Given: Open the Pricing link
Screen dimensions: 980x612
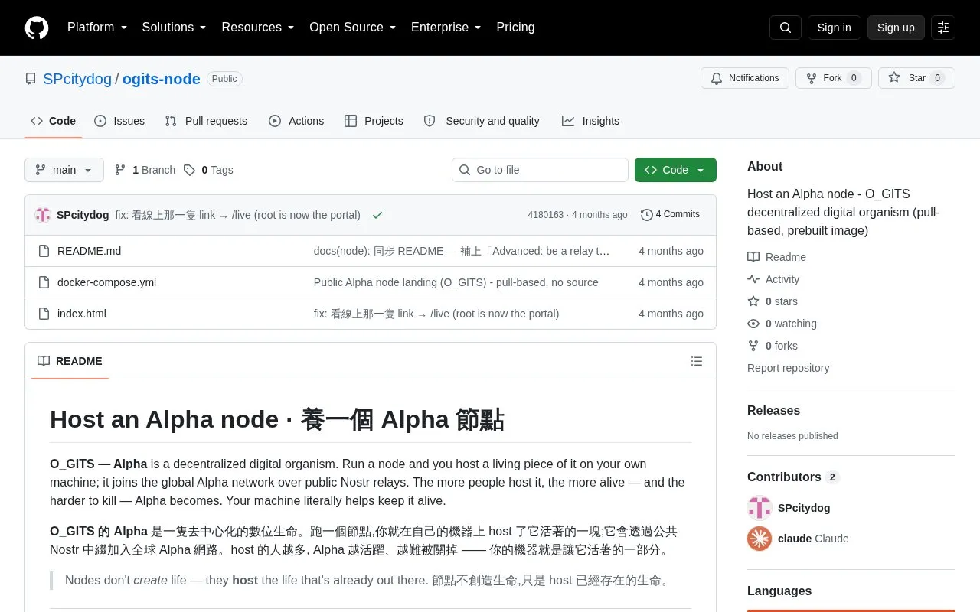Looking at the screenshot, I should (x=515, y=28).
